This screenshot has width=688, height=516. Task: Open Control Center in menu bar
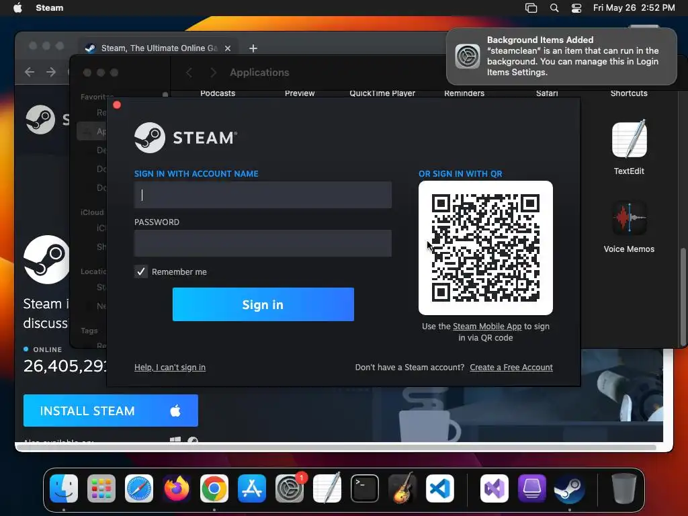click(x=576, y=8)
